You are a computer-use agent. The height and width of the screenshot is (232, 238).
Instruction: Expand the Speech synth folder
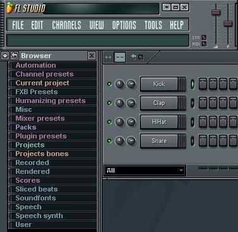(53, 216)
